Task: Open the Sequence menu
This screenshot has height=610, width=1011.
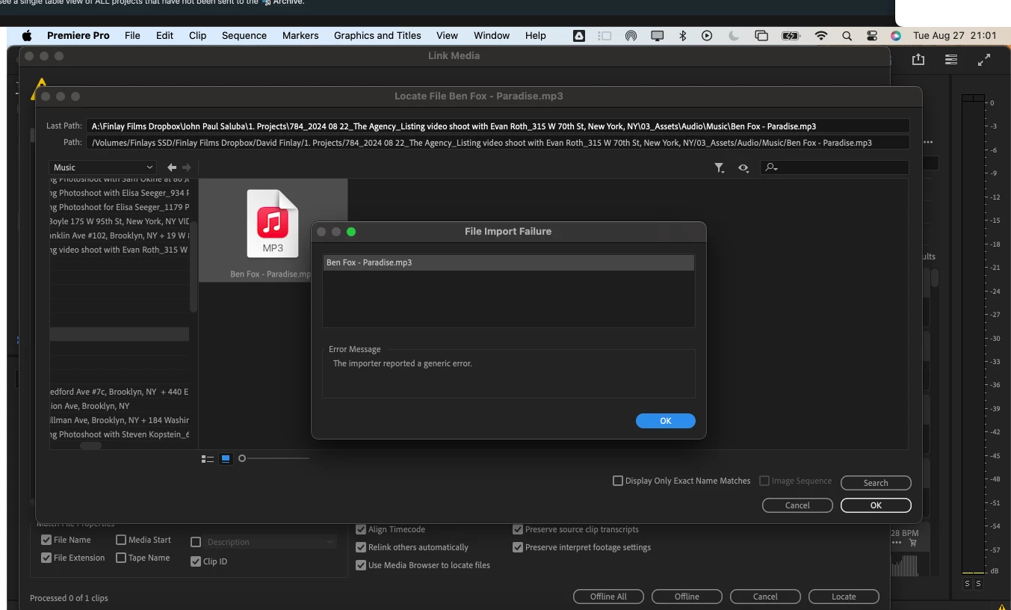Action: (244, 35)
